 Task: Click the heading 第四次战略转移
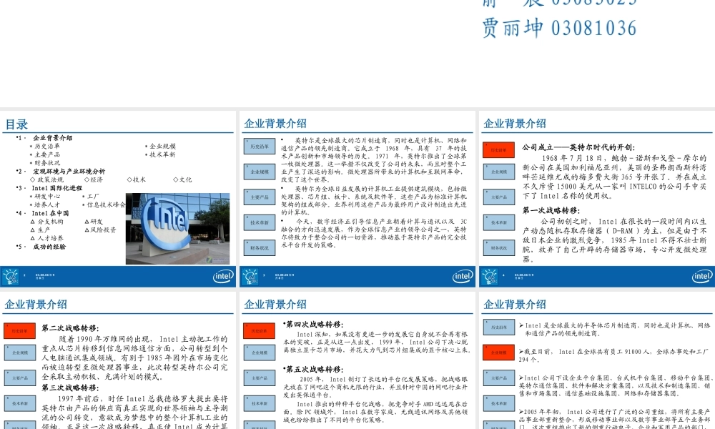[313, 325]
